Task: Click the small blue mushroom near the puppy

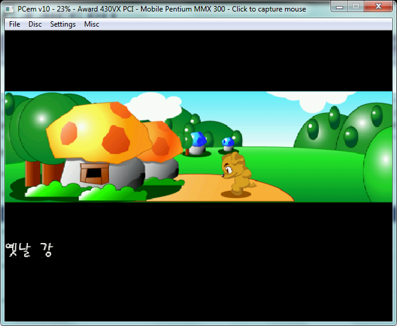Action: pyautogui.click(x=228, y=144)
